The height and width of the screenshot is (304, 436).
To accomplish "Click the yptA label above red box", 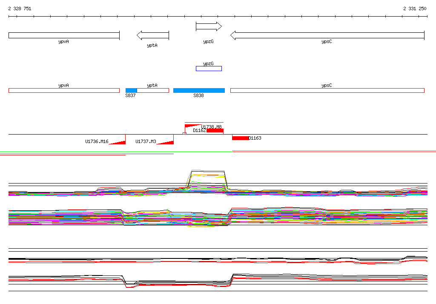I will point(152,86).
